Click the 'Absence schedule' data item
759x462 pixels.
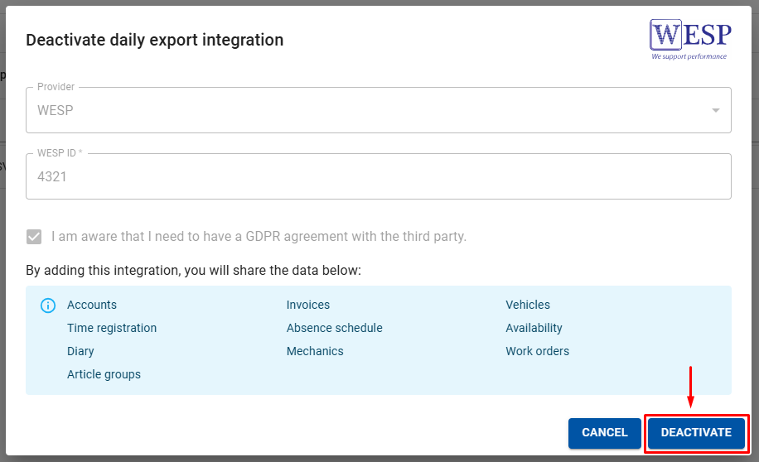[x=335, y=328]
